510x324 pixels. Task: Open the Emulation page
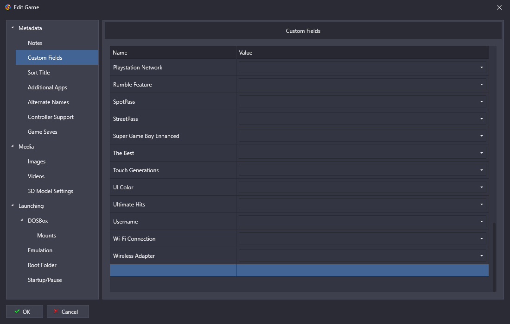pyautogui.click(x=40, y=250)
